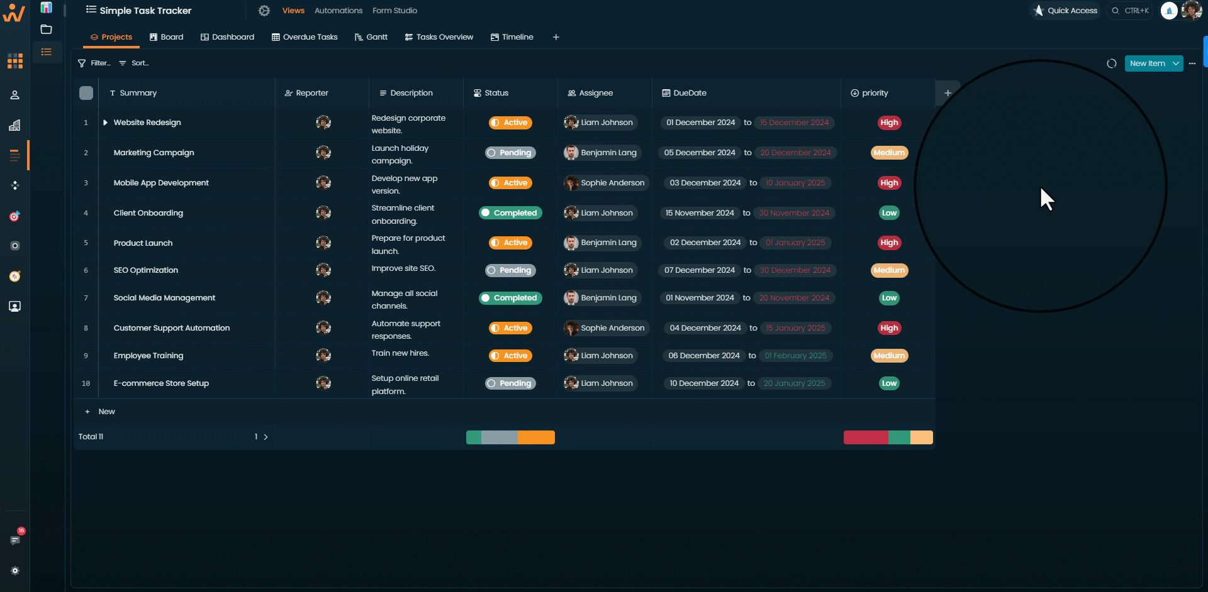Image resolution: width=1208 pixels, height=592 pixels.
Task: Toggle the Active status on Website Redesign
Action: (510, 123)
